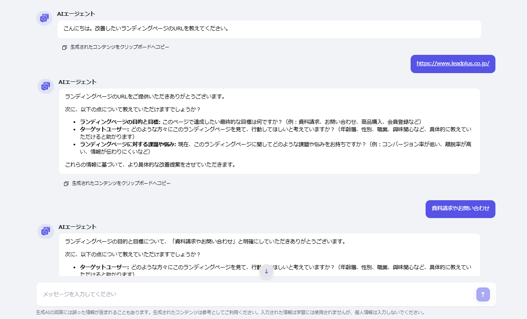Click the clipboard copy icon under the second AI reply

tap(66, 183)
